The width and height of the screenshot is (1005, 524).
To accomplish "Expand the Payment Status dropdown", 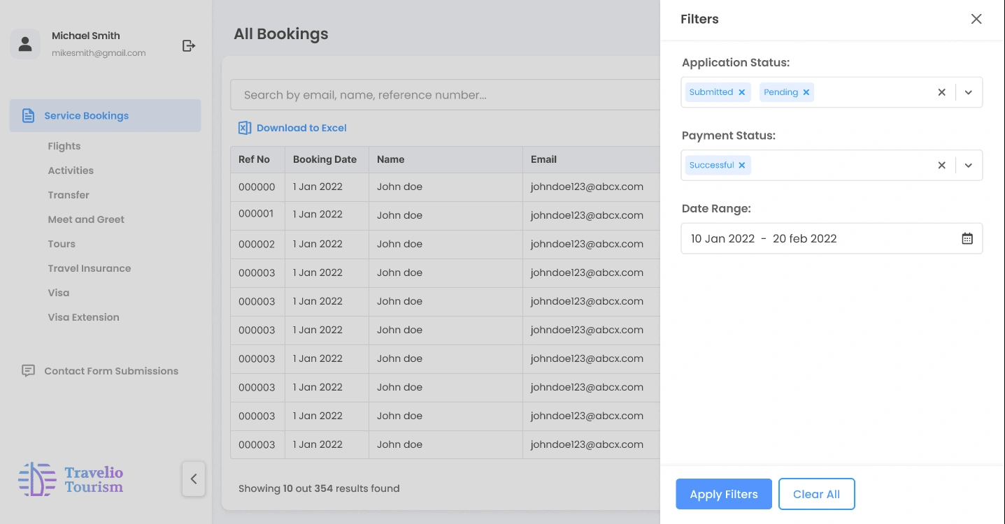I will (969, 166).
